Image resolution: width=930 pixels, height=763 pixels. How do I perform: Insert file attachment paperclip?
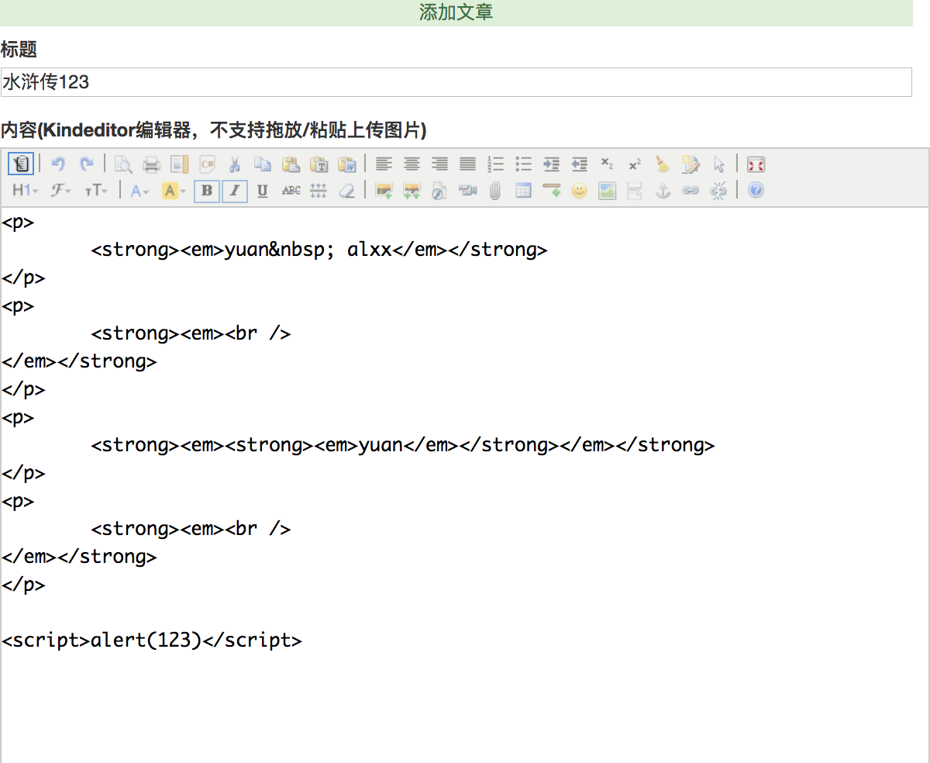pos(495,190)
